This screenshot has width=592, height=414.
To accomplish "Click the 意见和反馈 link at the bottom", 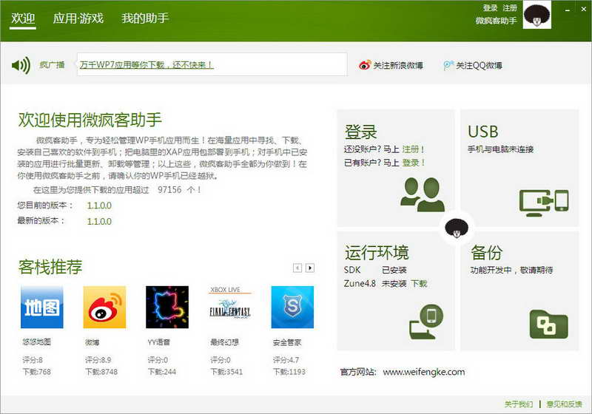I will click(x=564, y=404).
